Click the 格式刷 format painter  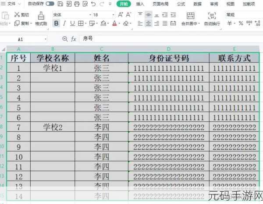[x=41, y=18]
